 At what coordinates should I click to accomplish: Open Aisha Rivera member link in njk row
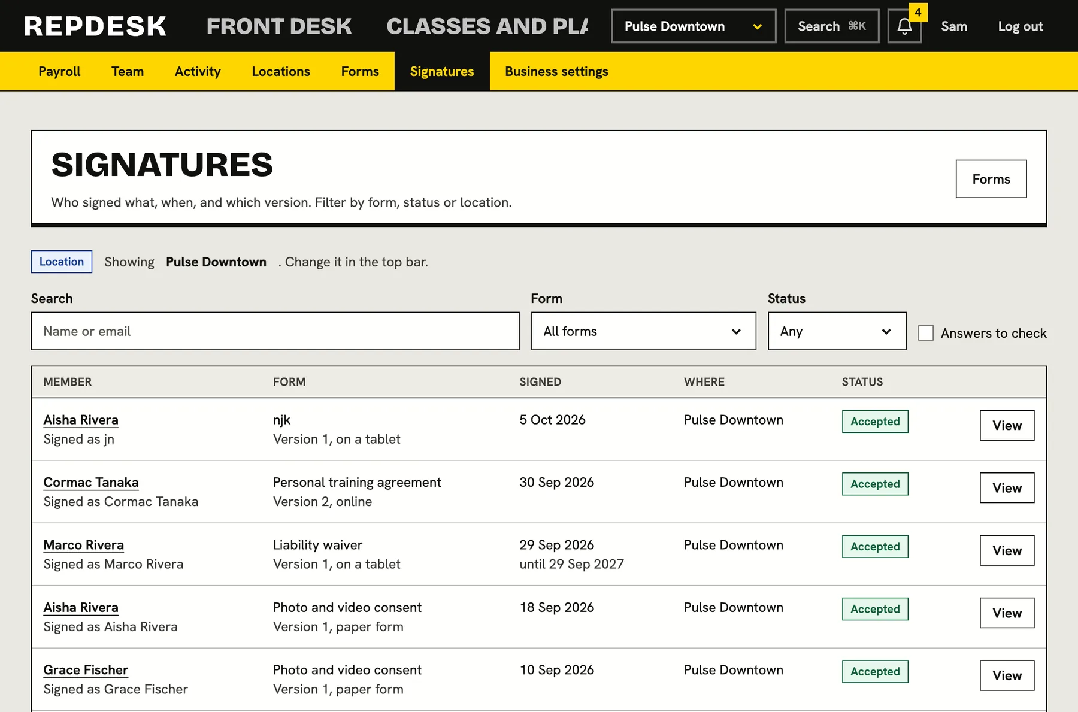81,420
